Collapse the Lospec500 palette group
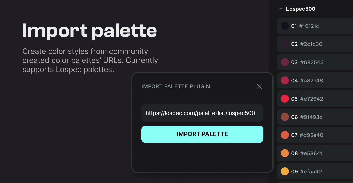Image resolution: width=353 pixels, height=183 pixels. click(x=281, y=9)
